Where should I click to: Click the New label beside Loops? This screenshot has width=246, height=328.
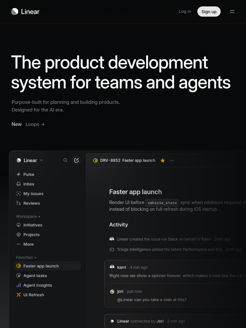(x=17, y=124)
